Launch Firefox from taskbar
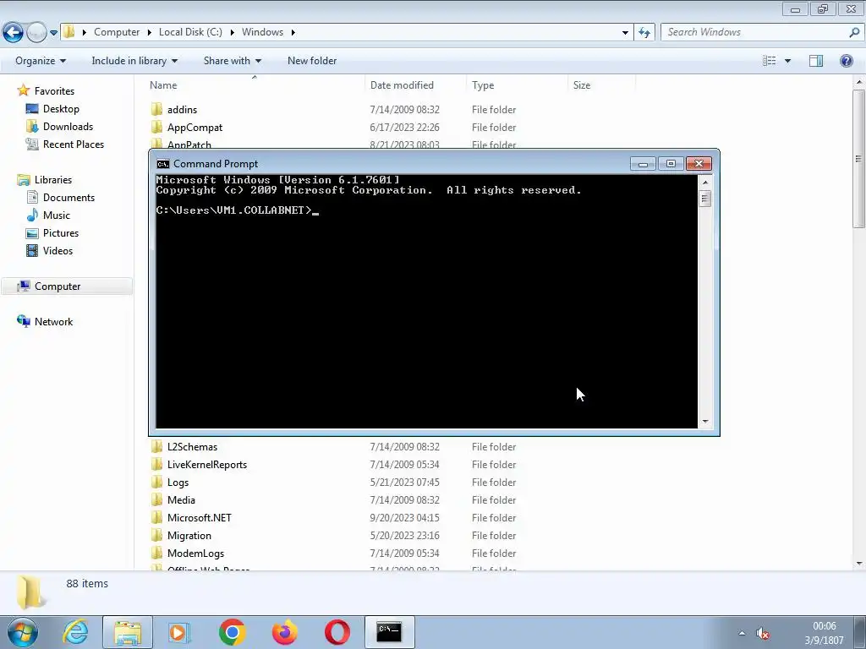This screenshot has height=649, width=866. [x=284, y=632]
